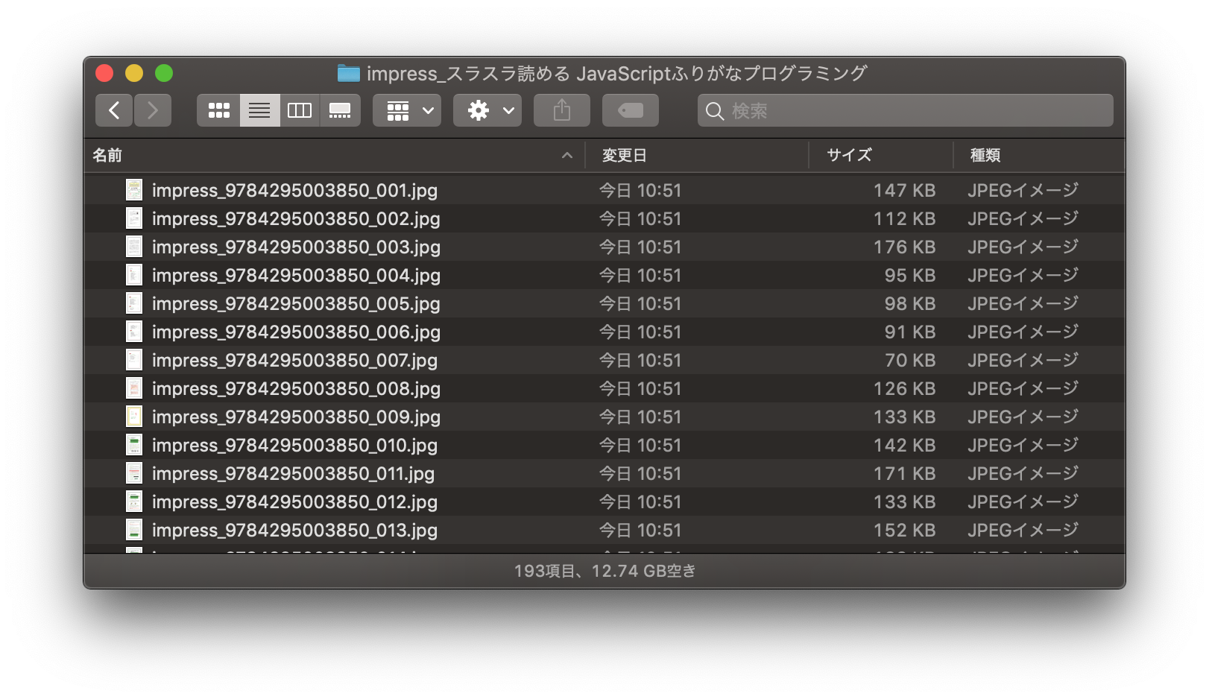
Task: Click the magnifying glass search icon
Action: tap(715, 111)
